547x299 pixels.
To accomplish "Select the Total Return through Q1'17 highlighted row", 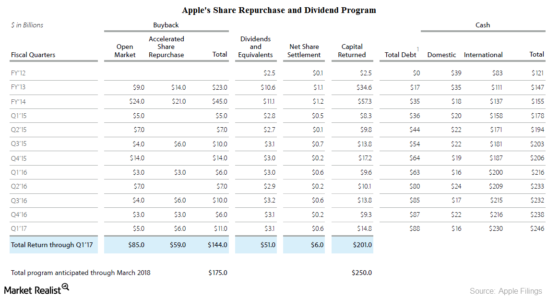I will [x=53, y=245].
